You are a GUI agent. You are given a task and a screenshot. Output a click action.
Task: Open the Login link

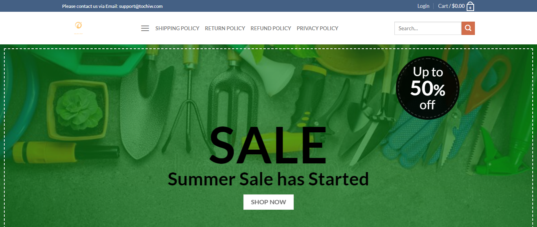(x=423, y=6)
